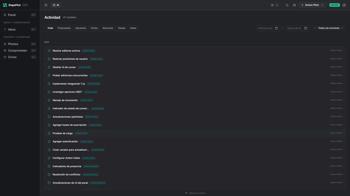350x196 pixels.
Task: Open Pitches from the sidebar
Action: 13,44
